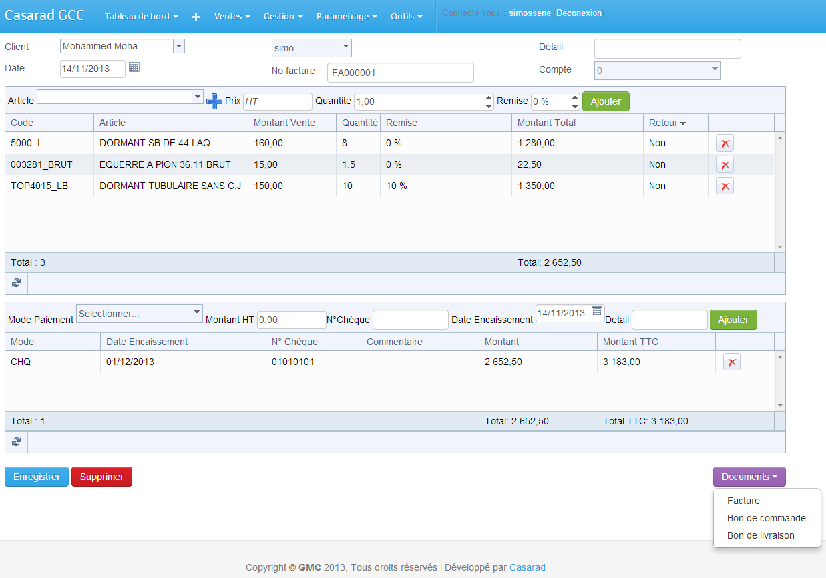This screenshot has width=826, height=578.
Task: Delete the TOP4015_LB article row
Action: click(x=725, y=186)
